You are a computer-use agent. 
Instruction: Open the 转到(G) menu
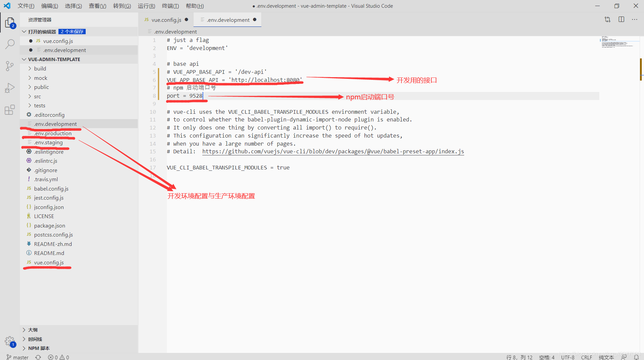point(122,6)
